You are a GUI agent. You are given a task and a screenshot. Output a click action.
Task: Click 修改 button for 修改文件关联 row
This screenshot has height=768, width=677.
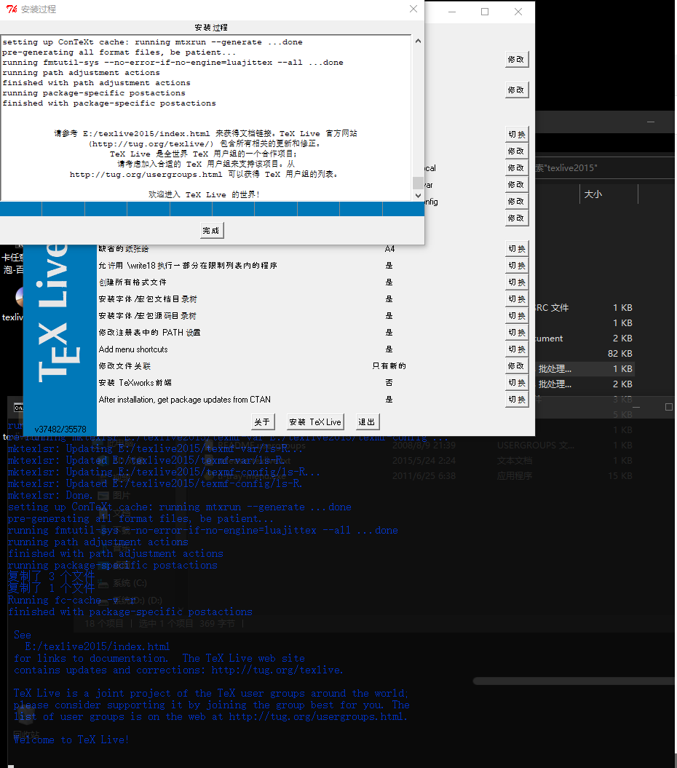click(x=516, y=366)
